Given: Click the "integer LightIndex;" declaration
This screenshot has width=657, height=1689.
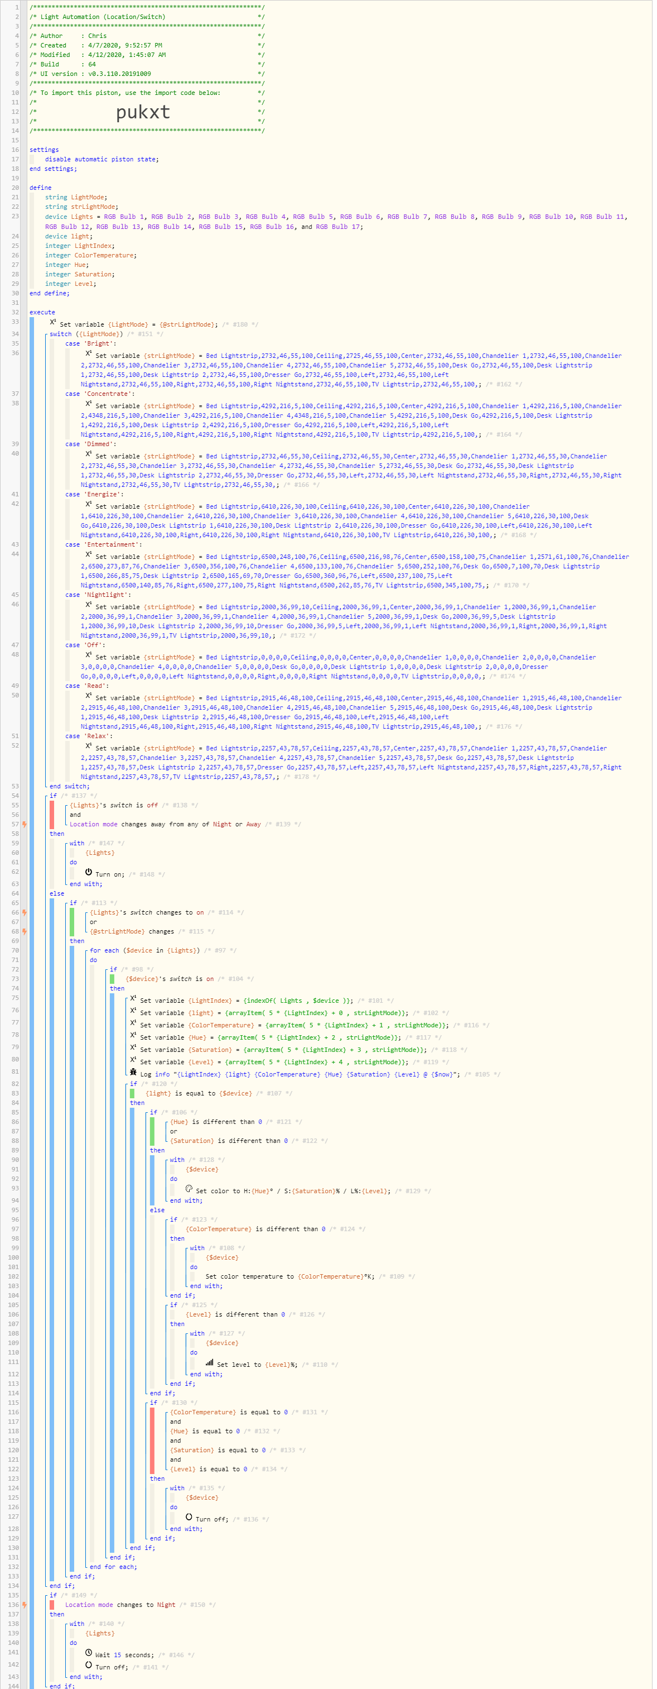Looking at the screenshot, I should 80,246.
